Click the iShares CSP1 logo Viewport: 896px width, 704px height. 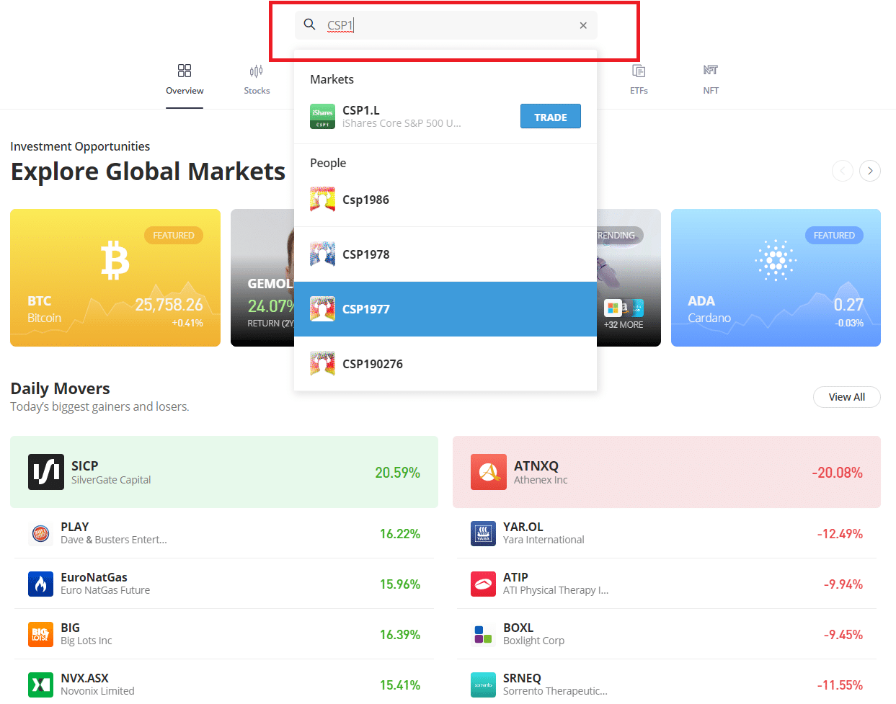click(322, 117)
